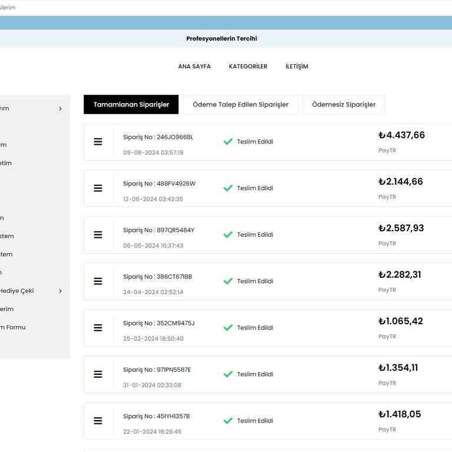Image resolution: width=452 pixels, height=452 pixels.
Task: Switch to Ödeme Talep Edilen Siparişler tab
Action: tap(240, 105)
